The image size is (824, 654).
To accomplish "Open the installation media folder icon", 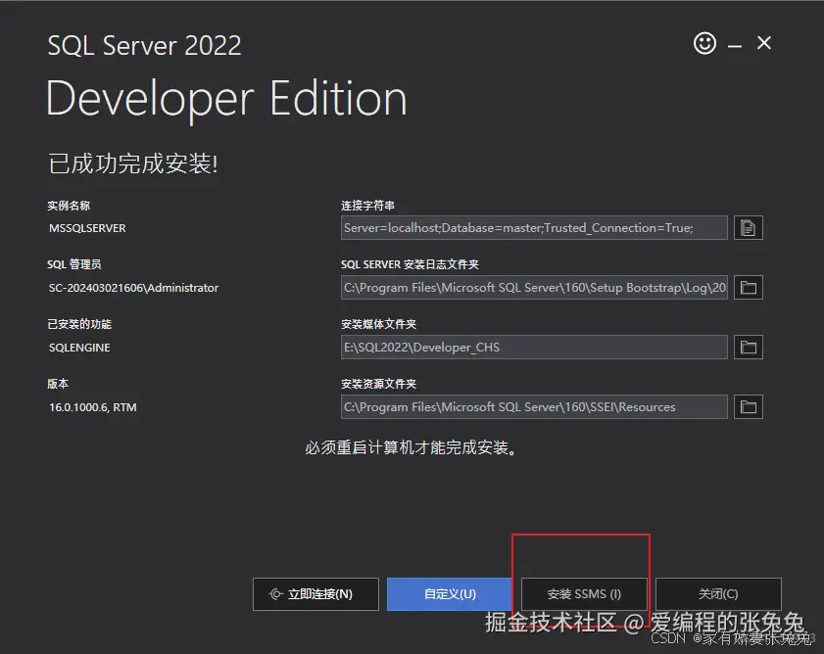I will (x=749, y=348).
